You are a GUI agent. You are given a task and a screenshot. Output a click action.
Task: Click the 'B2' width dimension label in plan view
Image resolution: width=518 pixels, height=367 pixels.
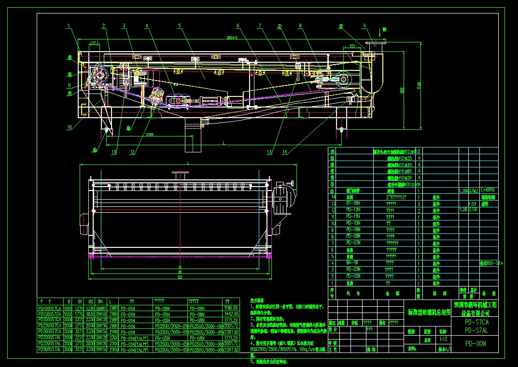point(180,277)
